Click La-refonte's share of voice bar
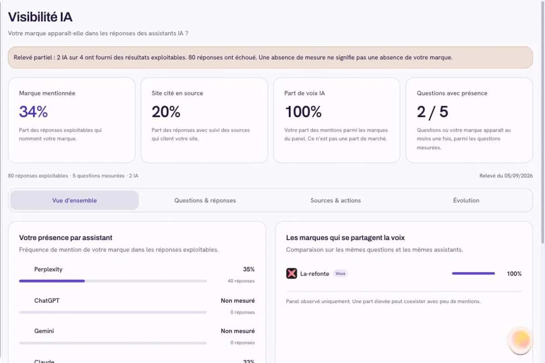545x363 pixels. [x=473, y=274]
